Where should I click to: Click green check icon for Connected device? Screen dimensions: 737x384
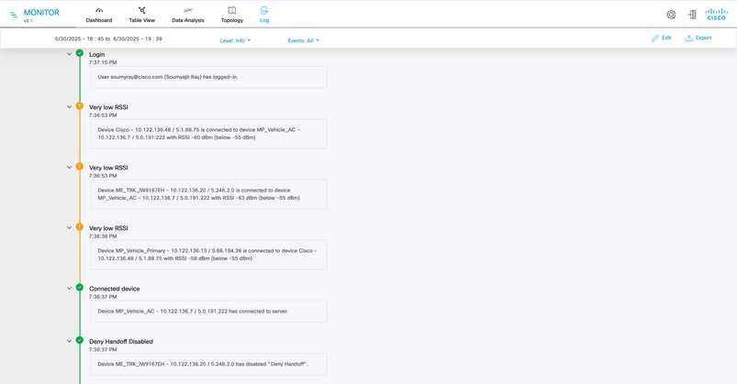(x=80, y=287)
